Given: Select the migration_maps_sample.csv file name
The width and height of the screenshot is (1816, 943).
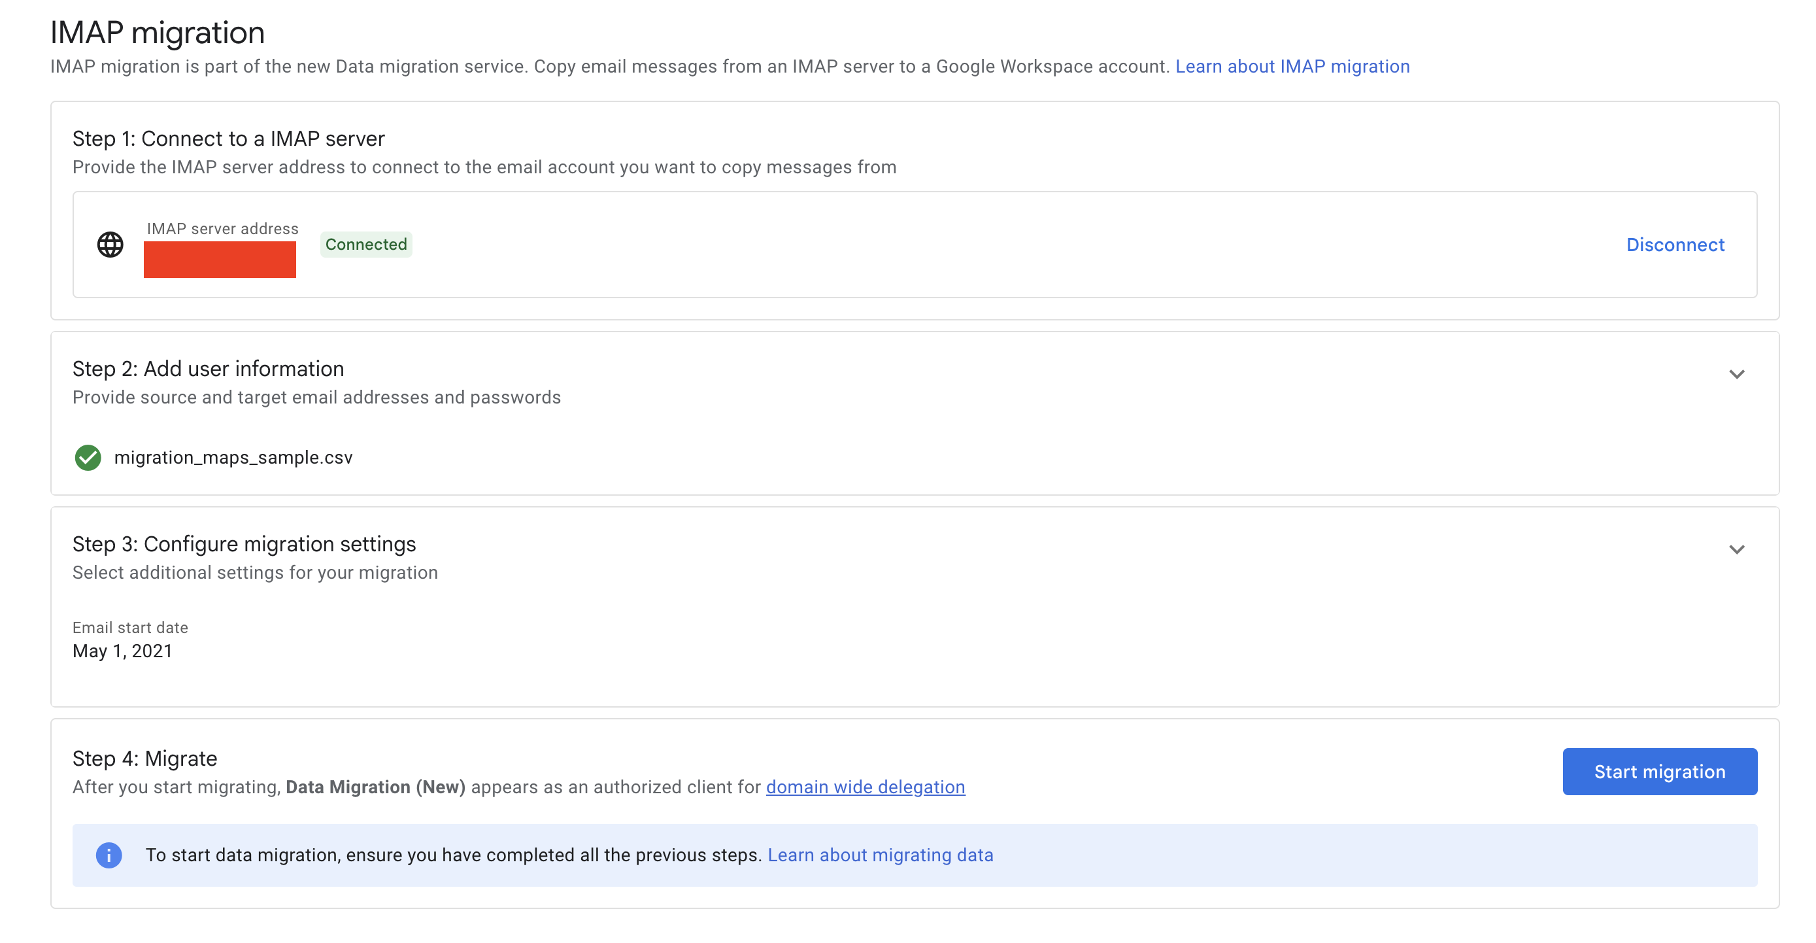Looking at the screenshot, I should click(233, 458).
